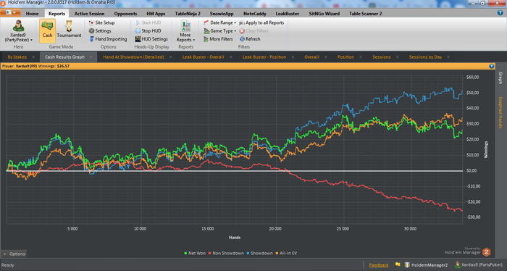This screenshot has height=271, width=507.
Task: Click the Stop HUD button
Action: click(148, 30)
